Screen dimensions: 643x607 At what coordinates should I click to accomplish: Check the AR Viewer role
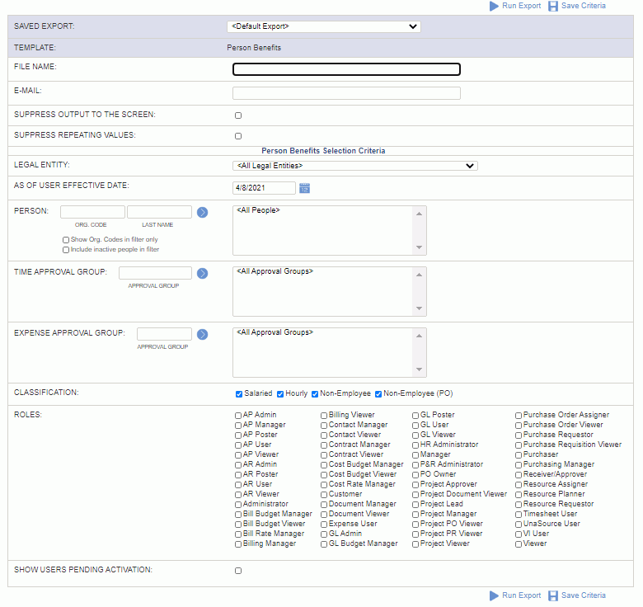click(x=238, y=495)
